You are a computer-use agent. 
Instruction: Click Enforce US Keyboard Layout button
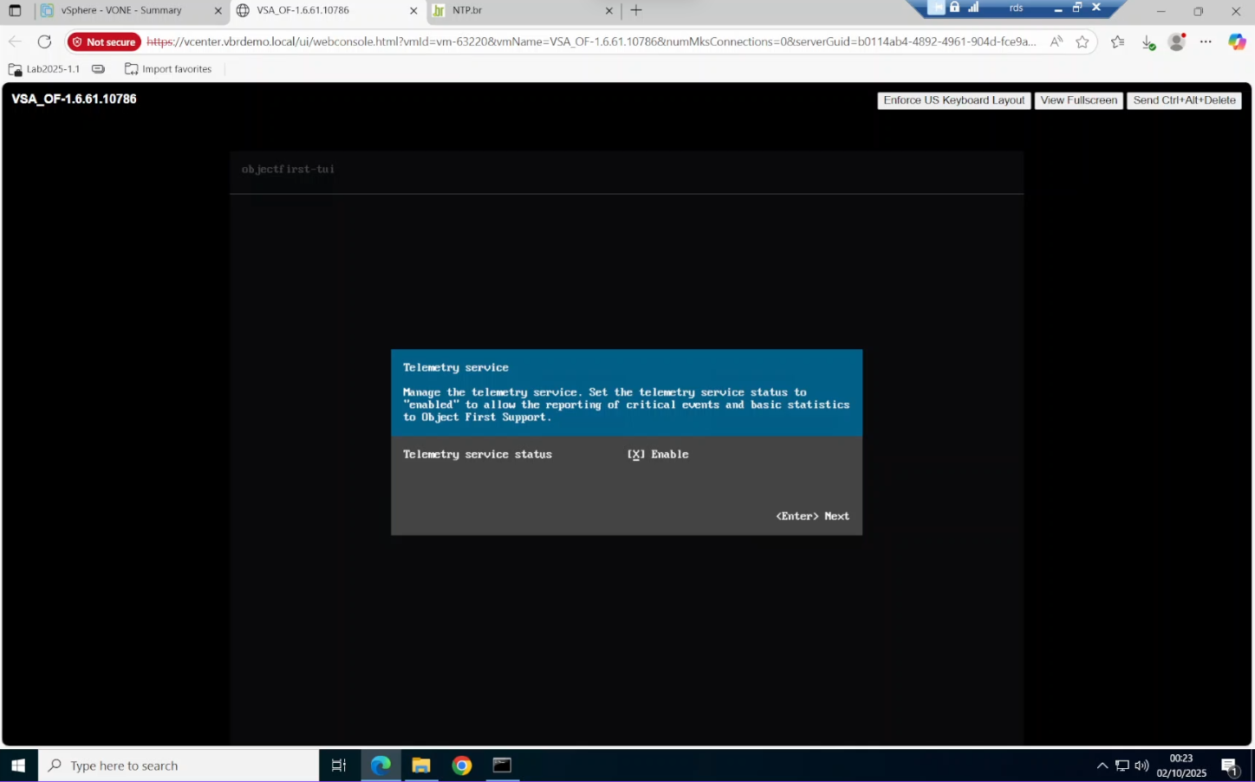[x=953, y=100]
